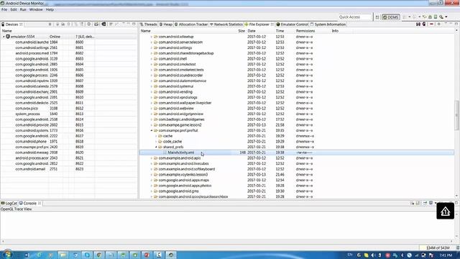
Task: Open the Help menu
Action: pos(50,9)
